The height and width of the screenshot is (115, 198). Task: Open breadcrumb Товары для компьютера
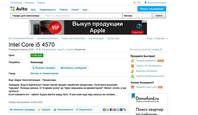(x=73, y=38)
